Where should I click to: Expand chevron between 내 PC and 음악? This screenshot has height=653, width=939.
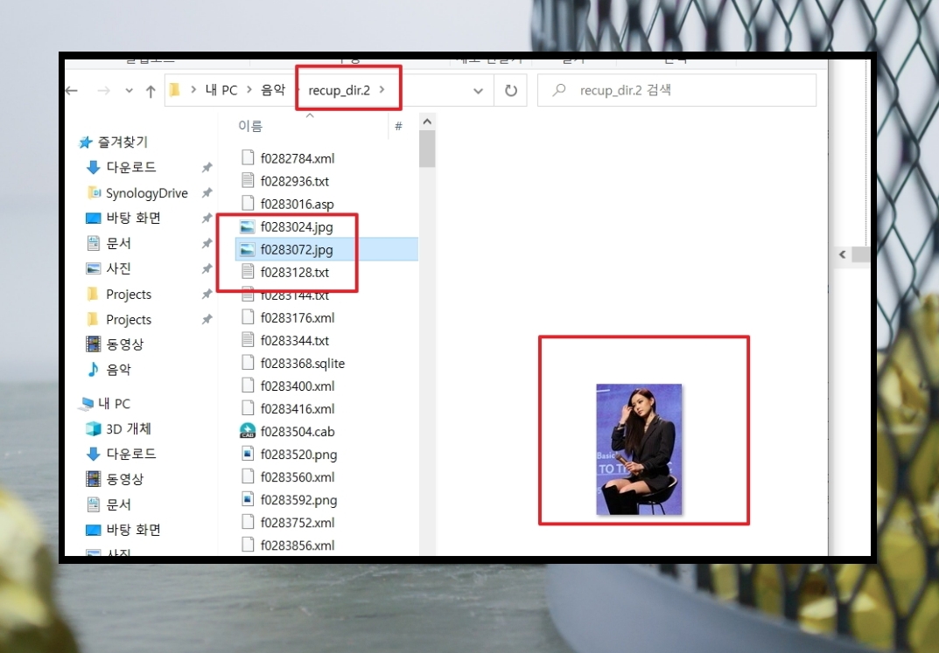[249, 90]
